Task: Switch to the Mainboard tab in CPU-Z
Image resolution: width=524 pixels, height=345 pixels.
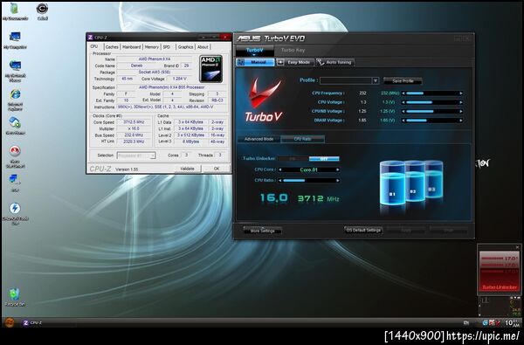Action: coord(131,47)
